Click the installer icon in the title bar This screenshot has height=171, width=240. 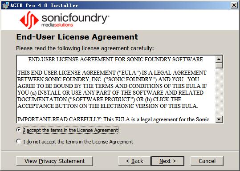(5, 5)
